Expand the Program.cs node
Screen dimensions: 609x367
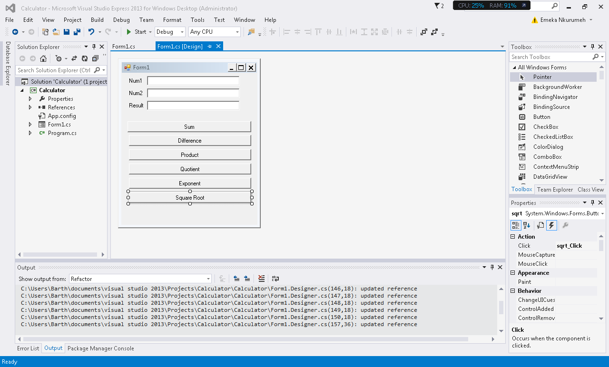point(30,133)
